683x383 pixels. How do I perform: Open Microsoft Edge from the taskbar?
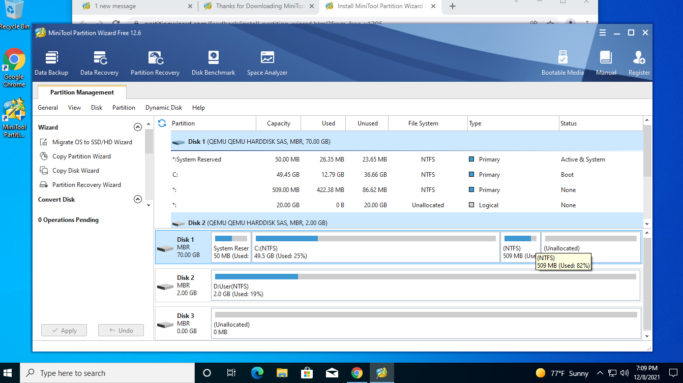pos(257,373)
